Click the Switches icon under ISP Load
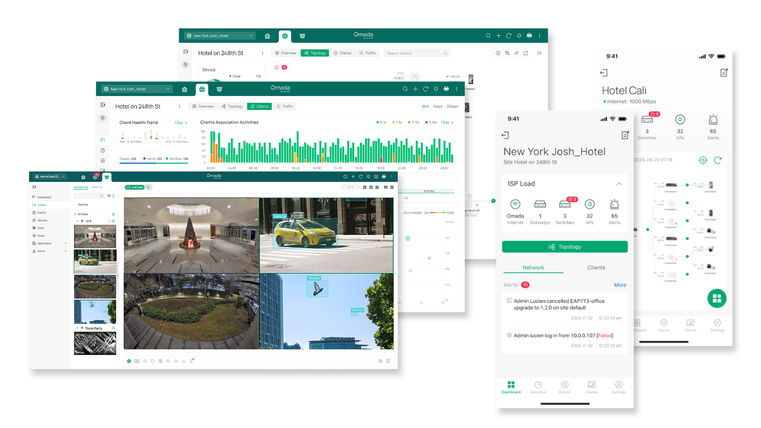 coord(564,204)
